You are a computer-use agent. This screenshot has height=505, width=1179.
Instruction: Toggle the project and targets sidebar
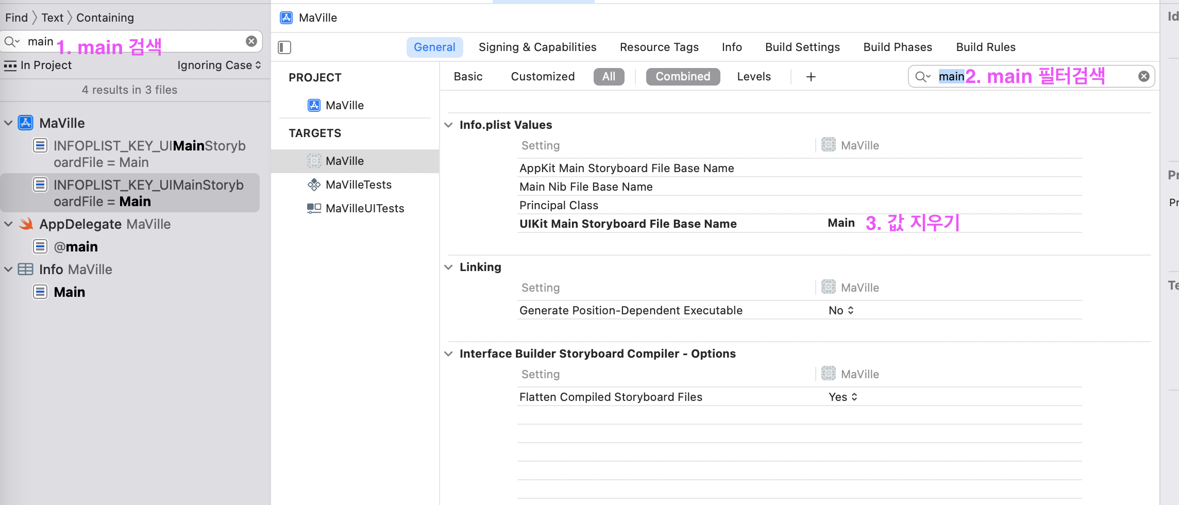284,47
